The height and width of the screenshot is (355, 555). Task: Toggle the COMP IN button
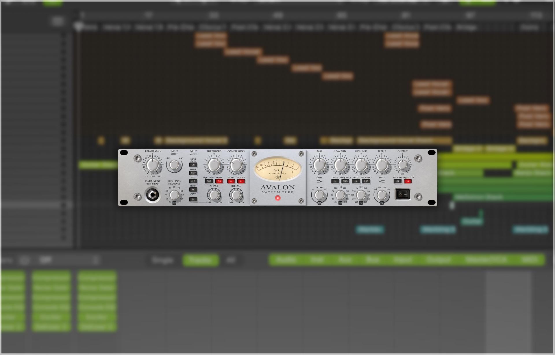231,181
